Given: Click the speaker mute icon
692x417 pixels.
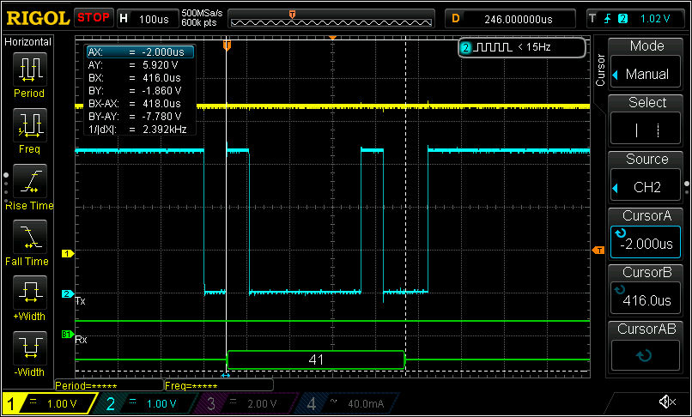Looking at the screenshot, I should click(x=666, y=402).
